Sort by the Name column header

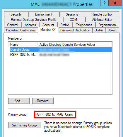[23, 45]
